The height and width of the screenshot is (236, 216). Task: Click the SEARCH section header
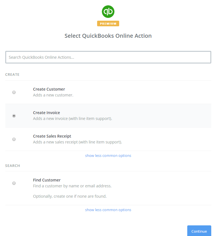[x=13, y=166]
